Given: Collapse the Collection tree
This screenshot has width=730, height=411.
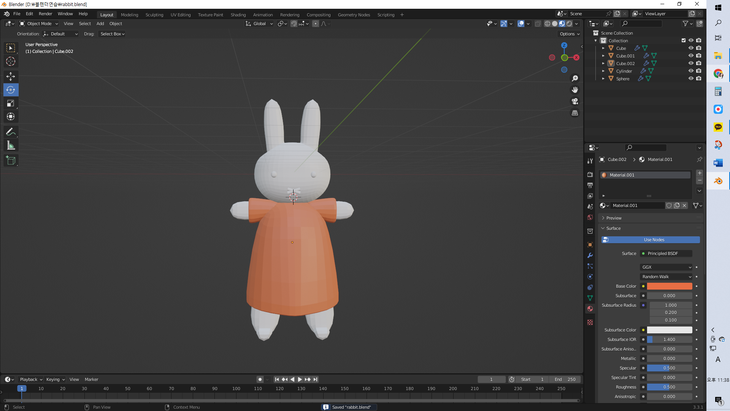Looking at the screenshot, I should coord(596,40).
